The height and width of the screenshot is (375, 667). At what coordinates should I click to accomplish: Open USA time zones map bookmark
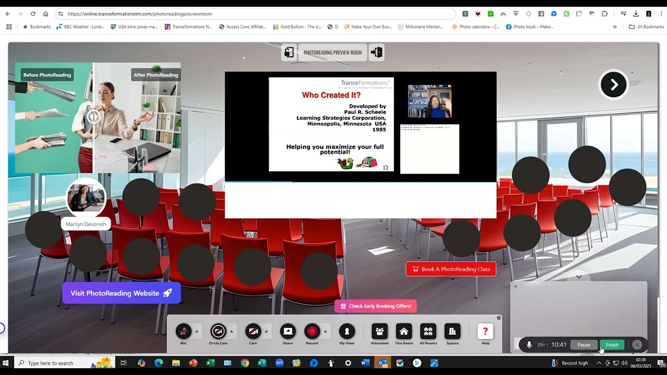click(134, 27)
